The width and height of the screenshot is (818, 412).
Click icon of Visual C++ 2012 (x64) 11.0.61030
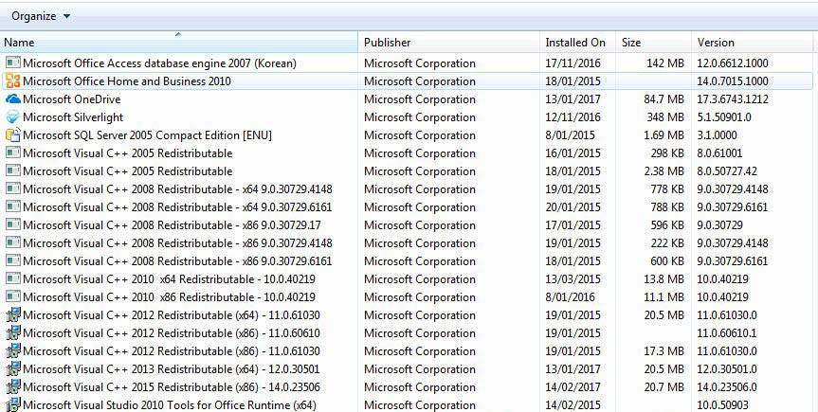click(13, 315)
